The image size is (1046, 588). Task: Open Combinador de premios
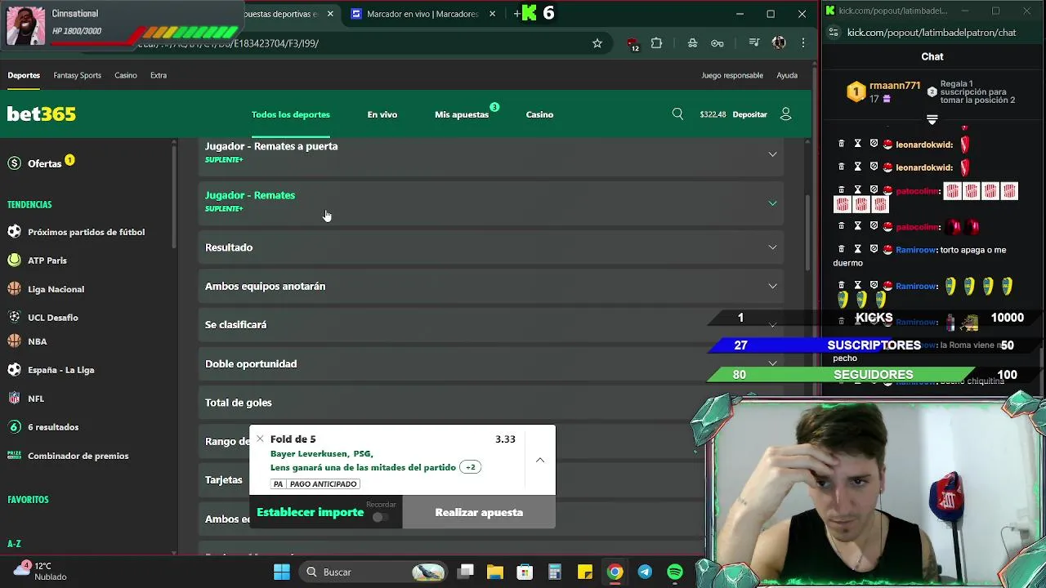(78, 456)
